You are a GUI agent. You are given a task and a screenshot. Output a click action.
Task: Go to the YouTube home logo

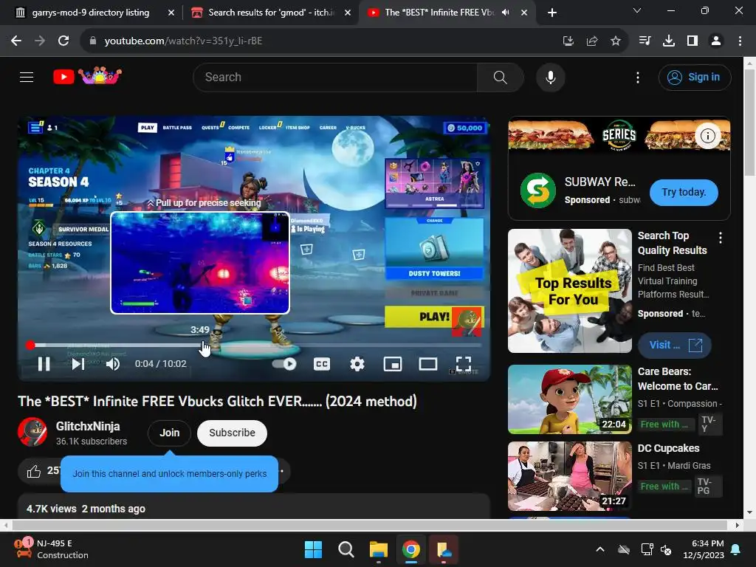click(x=87, y=76)
